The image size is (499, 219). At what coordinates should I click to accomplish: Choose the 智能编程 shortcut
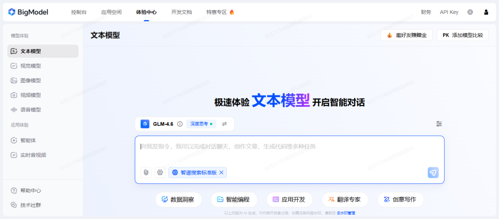[234, 200]
